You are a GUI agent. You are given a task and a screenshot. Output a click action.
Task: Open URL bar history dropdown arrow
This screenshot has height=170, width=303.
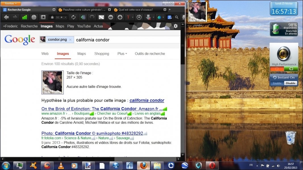66,17
